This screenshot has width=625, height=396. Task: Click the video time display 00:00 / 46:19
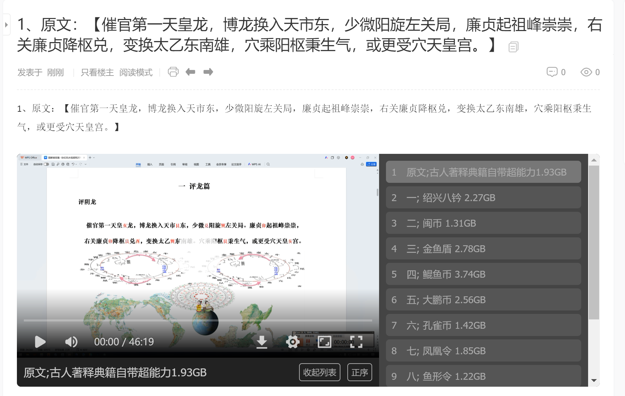click(x=124, y=342)
